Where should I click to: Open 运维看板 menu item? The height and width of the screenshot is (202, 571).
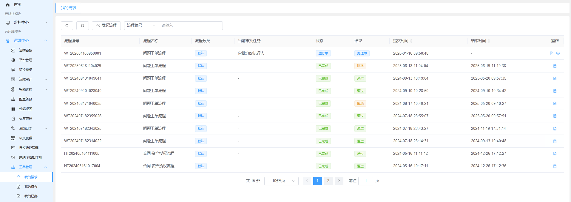(26, 50)
